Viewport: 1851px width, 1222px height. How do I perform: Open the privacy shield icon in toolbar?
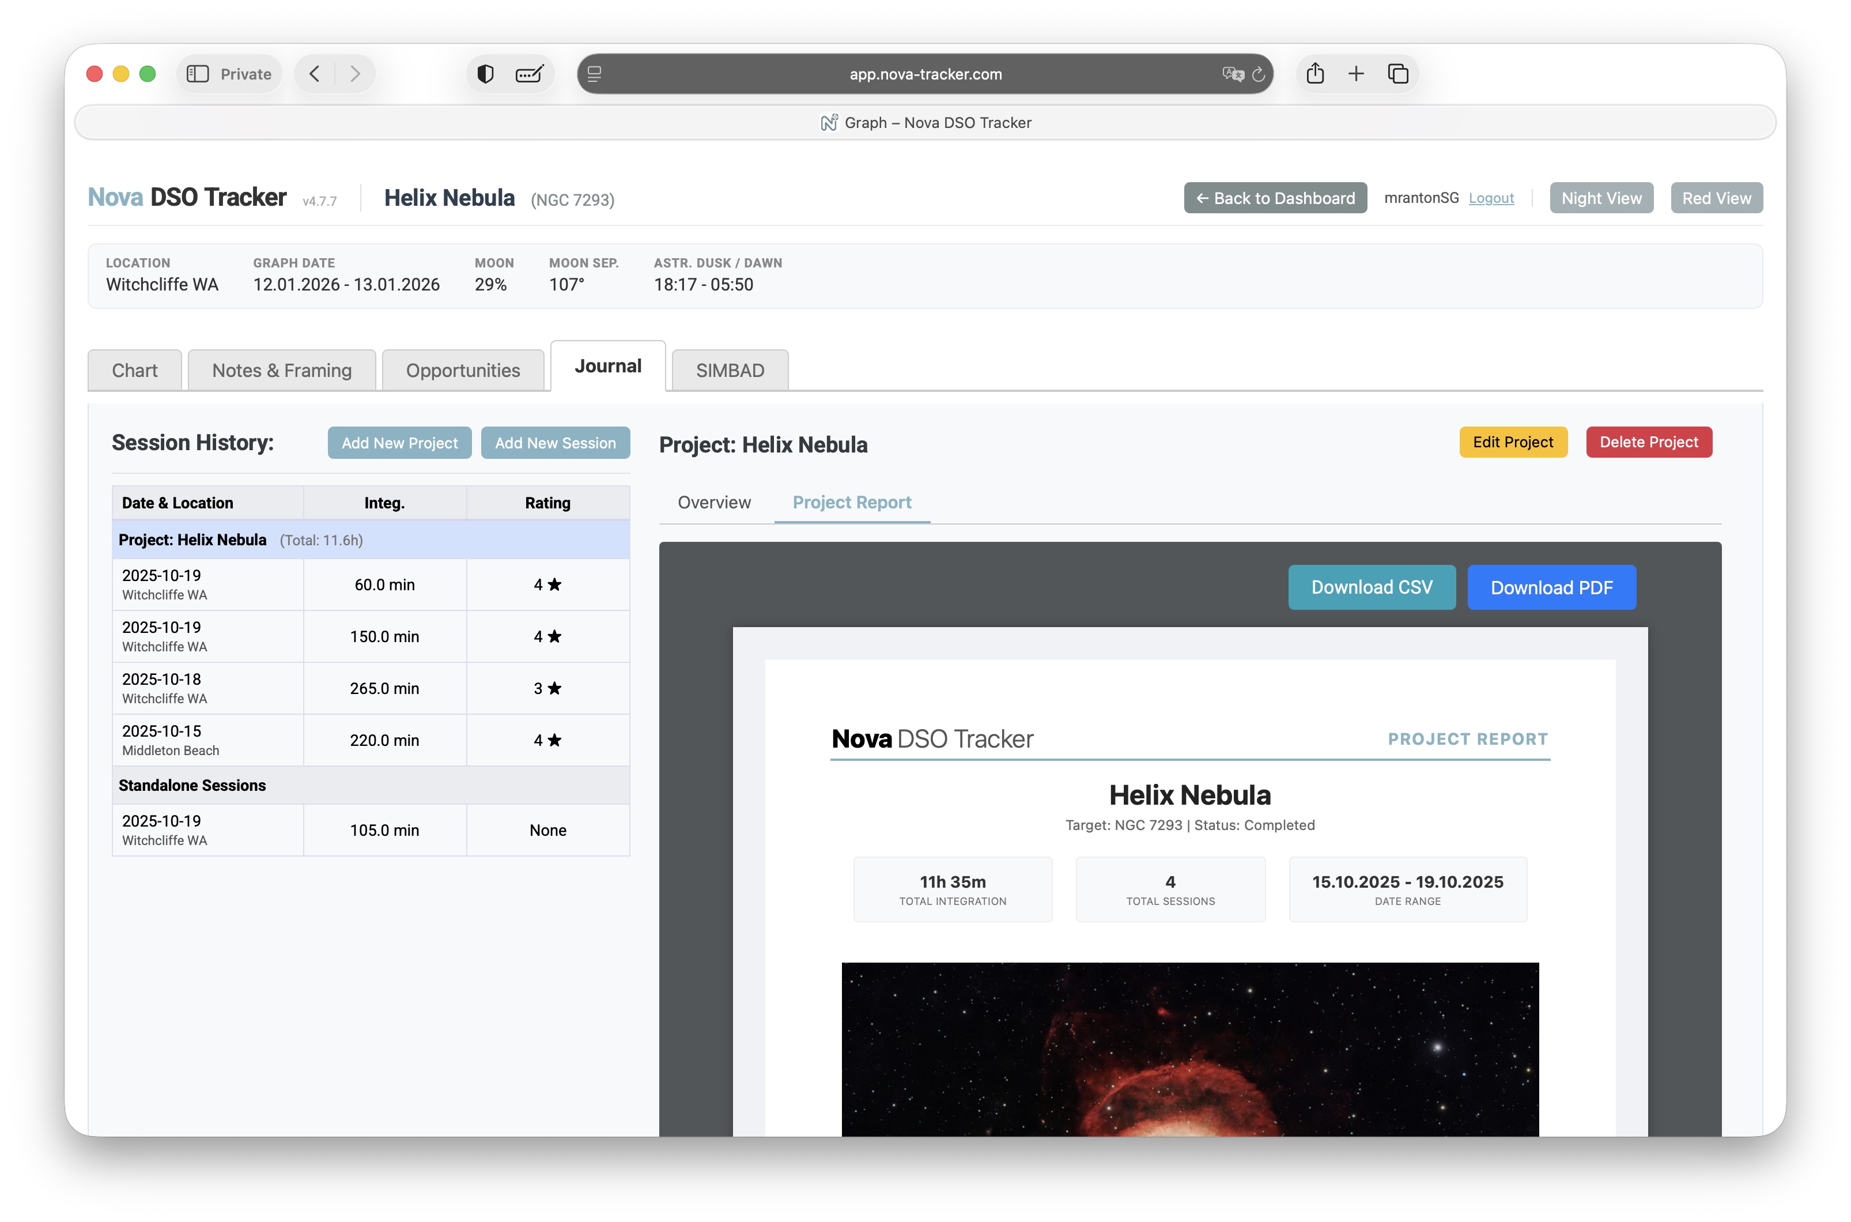tap(485, 74)
